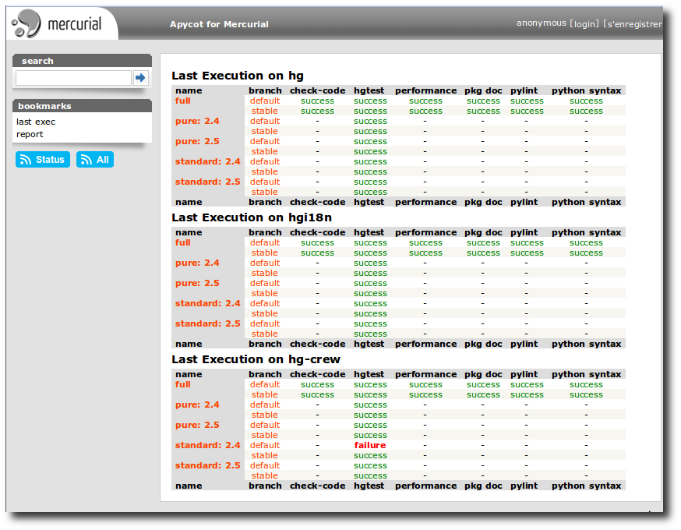This screenshot has height=530, width=681.
Task: Focus the search text field
Action: click(73, 78)
